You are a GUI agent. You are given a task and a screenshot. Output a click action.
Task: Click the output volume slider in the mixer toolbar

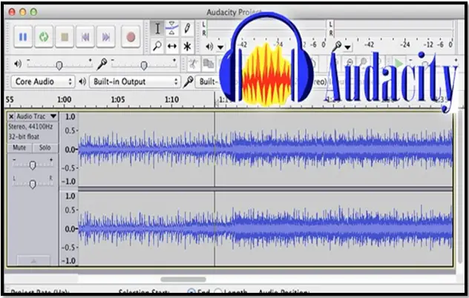[x=59, y=64]
